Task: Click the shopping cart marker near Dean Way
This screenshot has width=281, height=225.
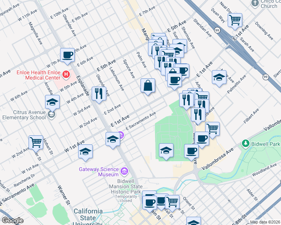Action: pos(235,21)
